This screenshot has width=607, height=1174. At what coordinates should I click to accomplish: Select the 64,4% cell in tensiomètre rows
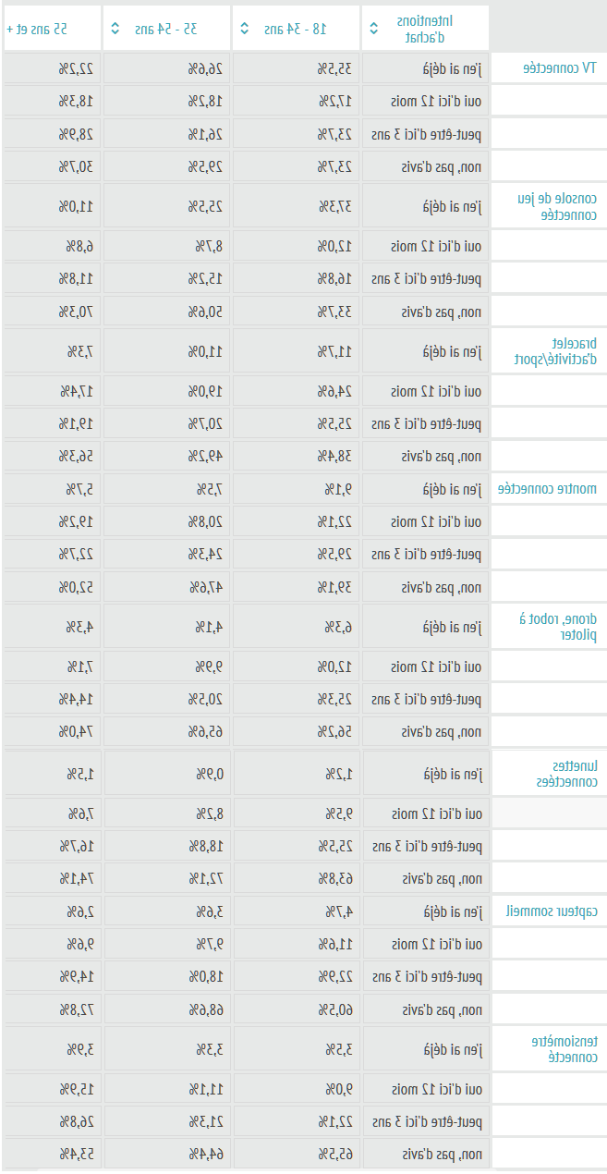click(x=167, y=1155)
